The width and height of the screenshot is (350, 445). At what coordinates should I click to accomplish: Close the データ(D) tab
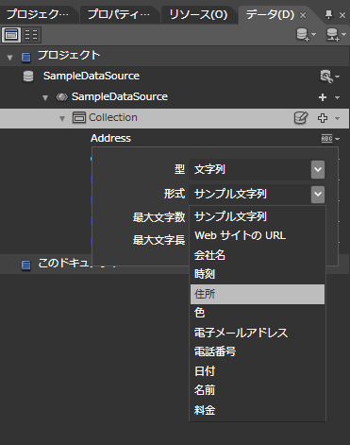(303, 15)
